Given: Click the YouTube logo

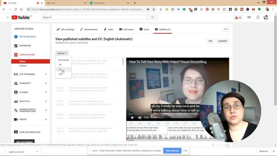Looking at the screenshot, I should (x=21, y=17).
